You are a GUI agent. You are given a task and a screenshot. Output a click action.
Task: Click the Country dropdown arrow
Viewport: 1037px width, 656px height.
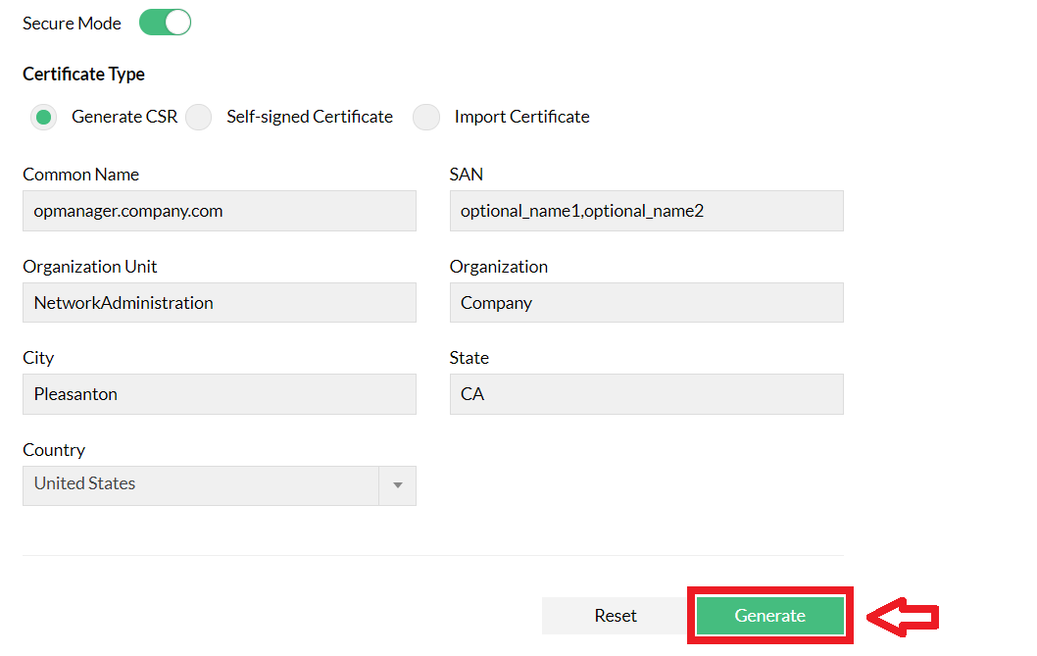(x=397, y=485)
